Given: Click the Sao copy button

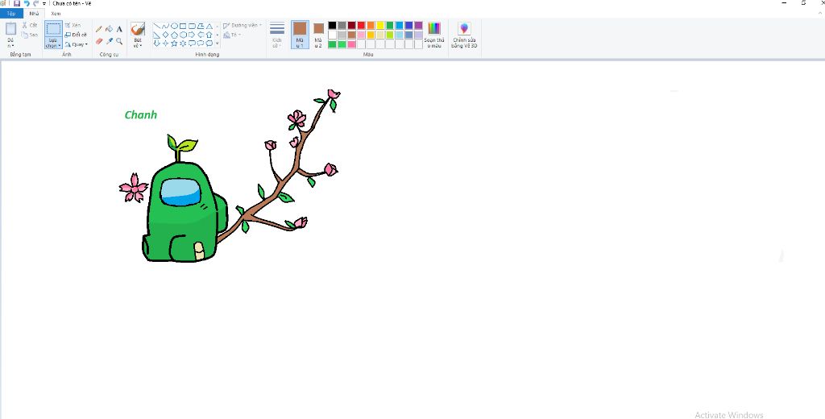Looking at the screenshot, I should pyautogui.click(x=30, y=35).
